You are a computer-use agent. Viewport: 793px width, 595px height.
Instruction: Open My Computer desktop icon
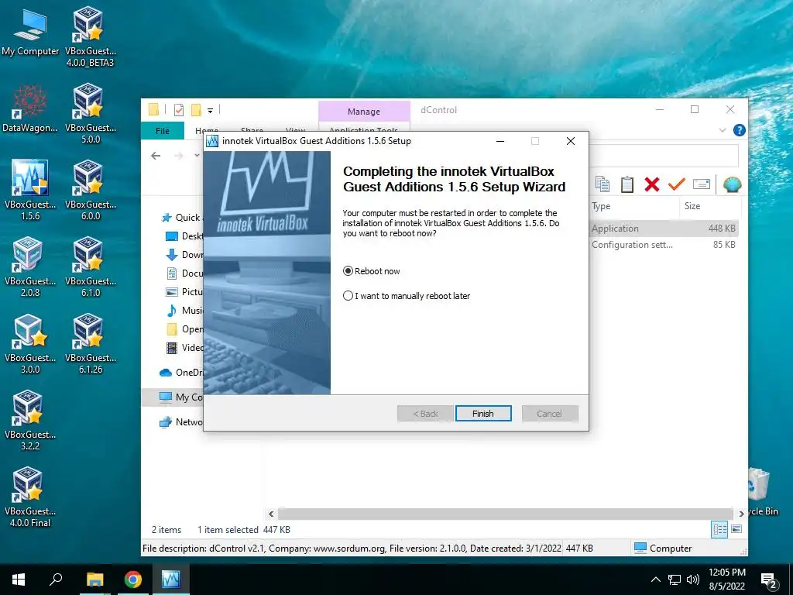click(x=30, y=31)
